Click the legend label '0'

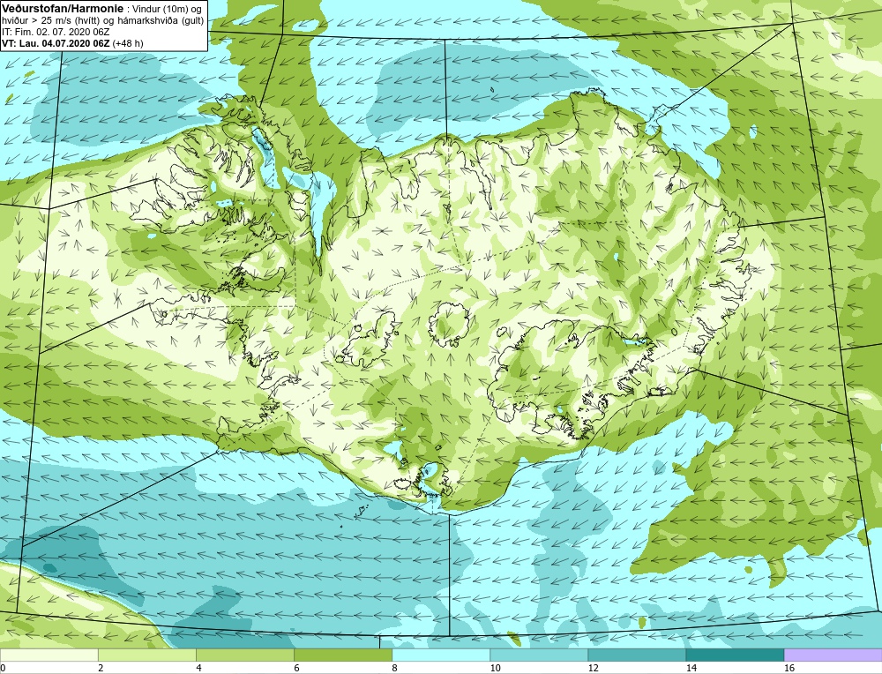[3, 668]
